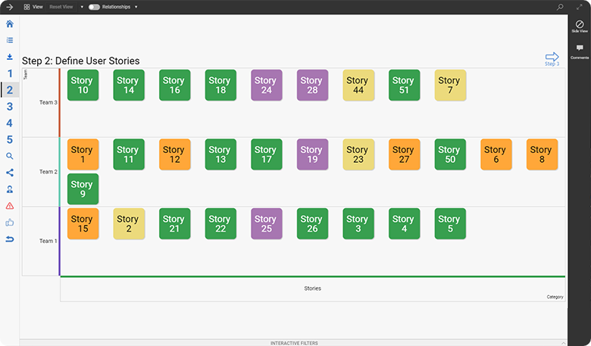
Task: Click the thumbs up icon
Action: click(10, 223)
